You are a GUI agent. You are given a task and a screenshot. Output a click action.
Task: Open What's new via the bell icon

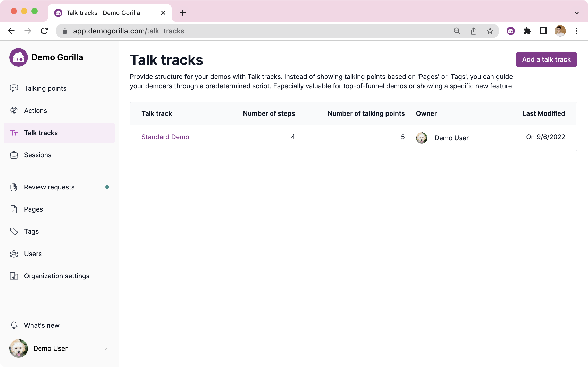[14, 325]
